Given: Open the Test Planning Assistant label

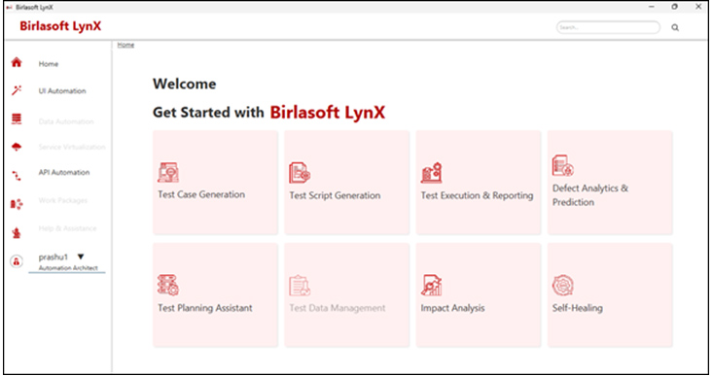Looking at the screenshot, I should click(204, 308).
